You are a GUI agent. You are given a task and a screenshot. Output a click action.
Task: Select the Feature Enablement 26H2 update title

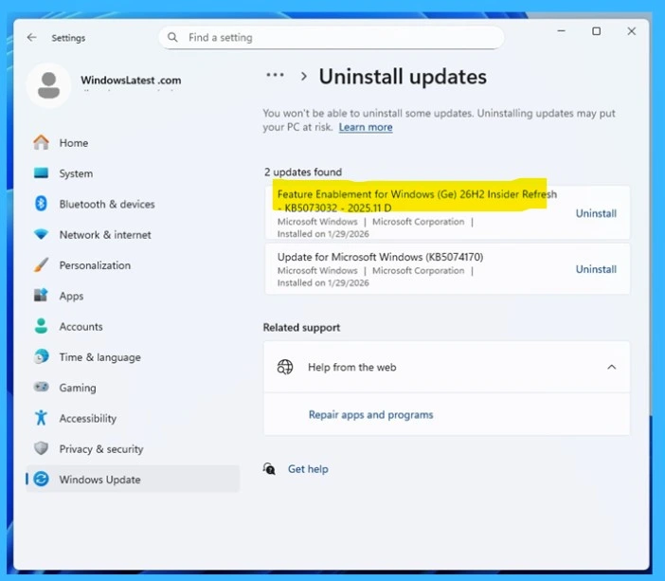(417, 201)
